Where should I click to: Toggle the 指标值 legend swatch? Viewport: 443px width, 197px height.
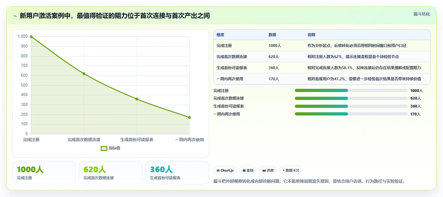104,148
